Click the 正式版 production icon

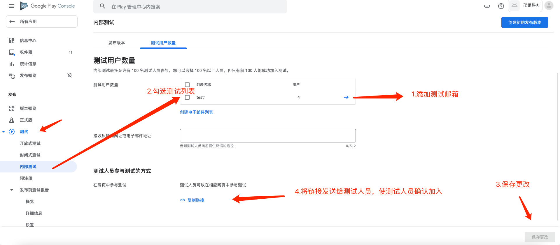[12, 120]
